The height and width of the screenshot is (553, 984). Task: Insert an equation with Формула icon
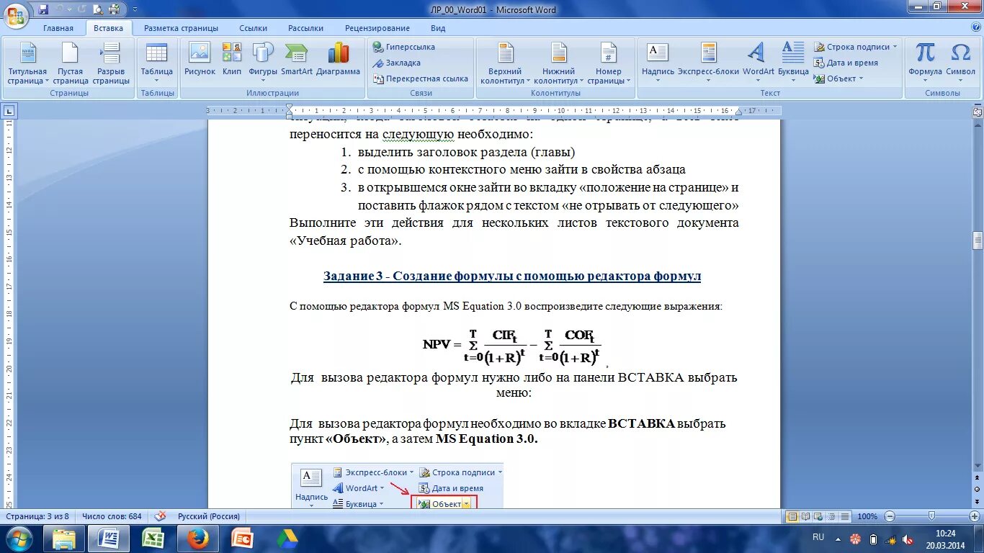[925, 53]
